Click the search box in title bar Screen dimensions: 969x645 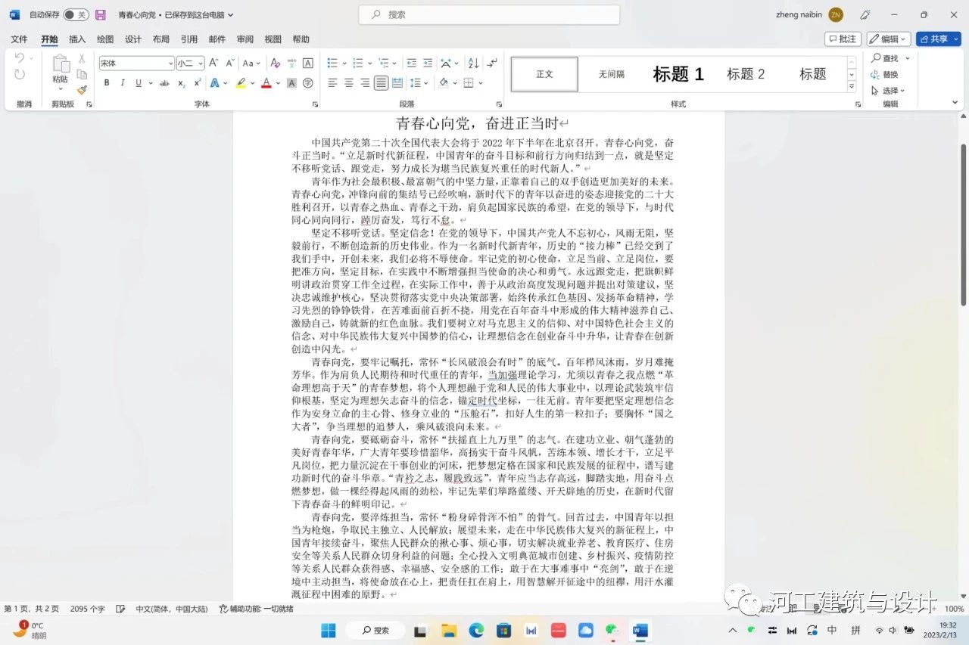tap(489, 14)
